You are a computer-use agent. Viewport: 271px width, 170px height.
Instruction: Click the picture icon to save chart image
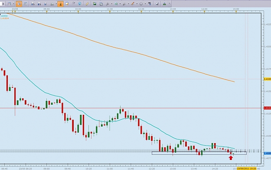coord(95,3)
